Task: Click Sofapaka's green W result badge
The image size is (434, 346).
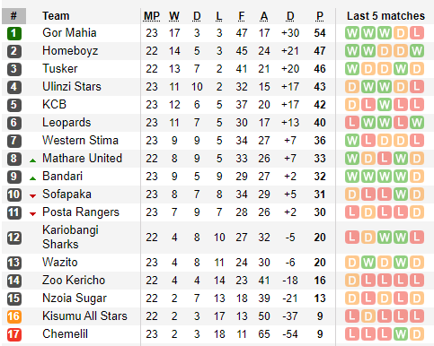Action: 401,195
